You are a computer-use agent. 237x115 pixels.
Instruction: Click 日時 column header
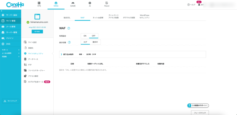click(72, 64)
